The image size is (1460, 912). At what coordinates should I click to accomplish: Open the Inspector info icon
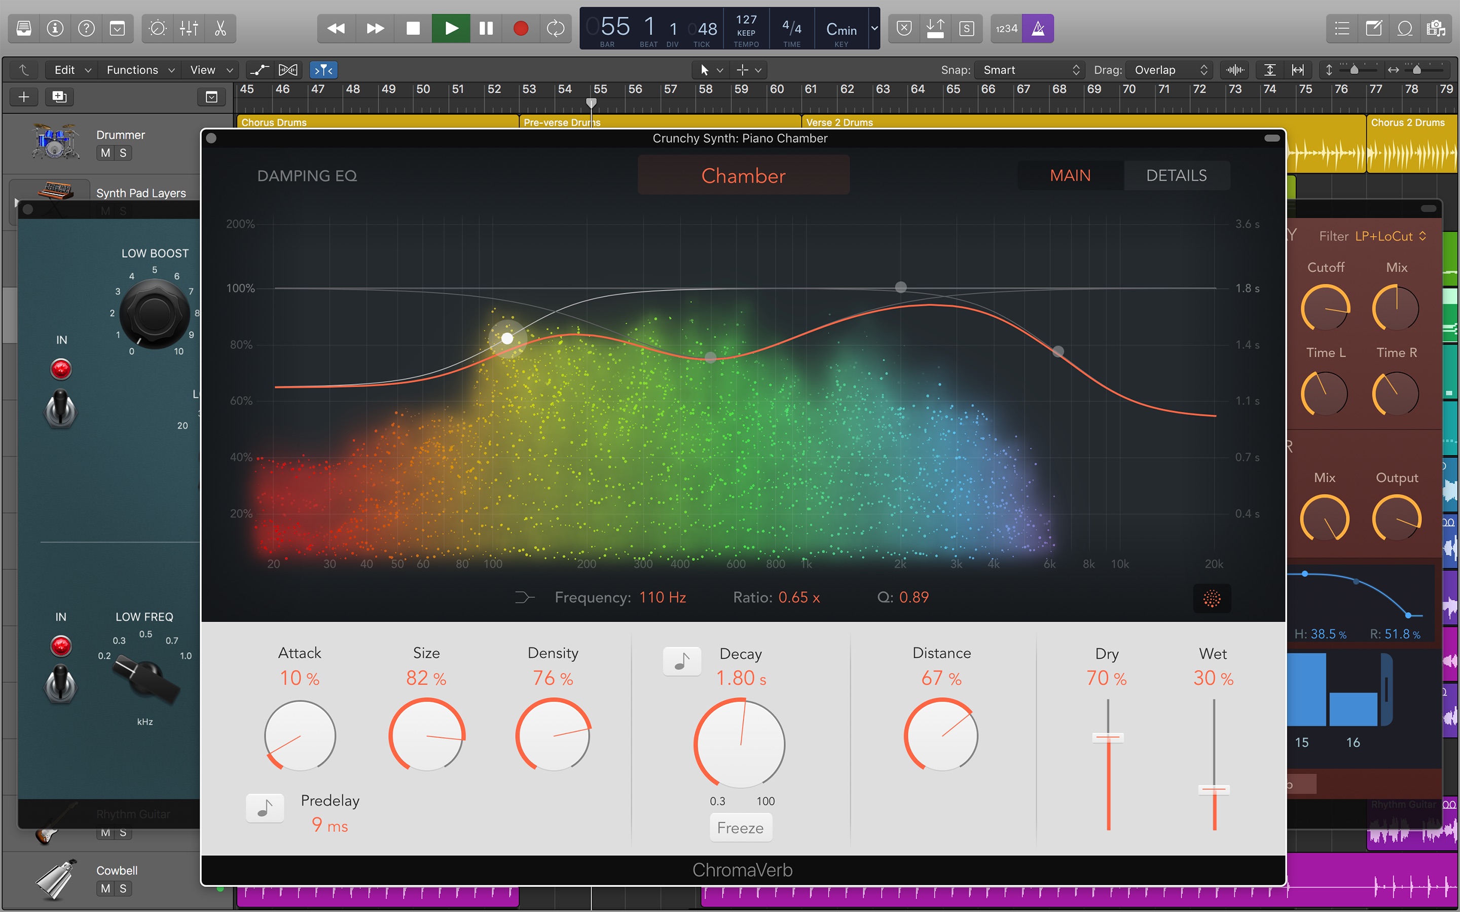pyautogui.click(x=55, y=28)
